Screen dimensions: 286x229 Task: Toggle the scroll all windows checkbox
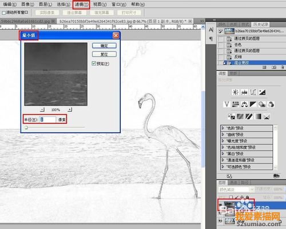tap(3, 13)
